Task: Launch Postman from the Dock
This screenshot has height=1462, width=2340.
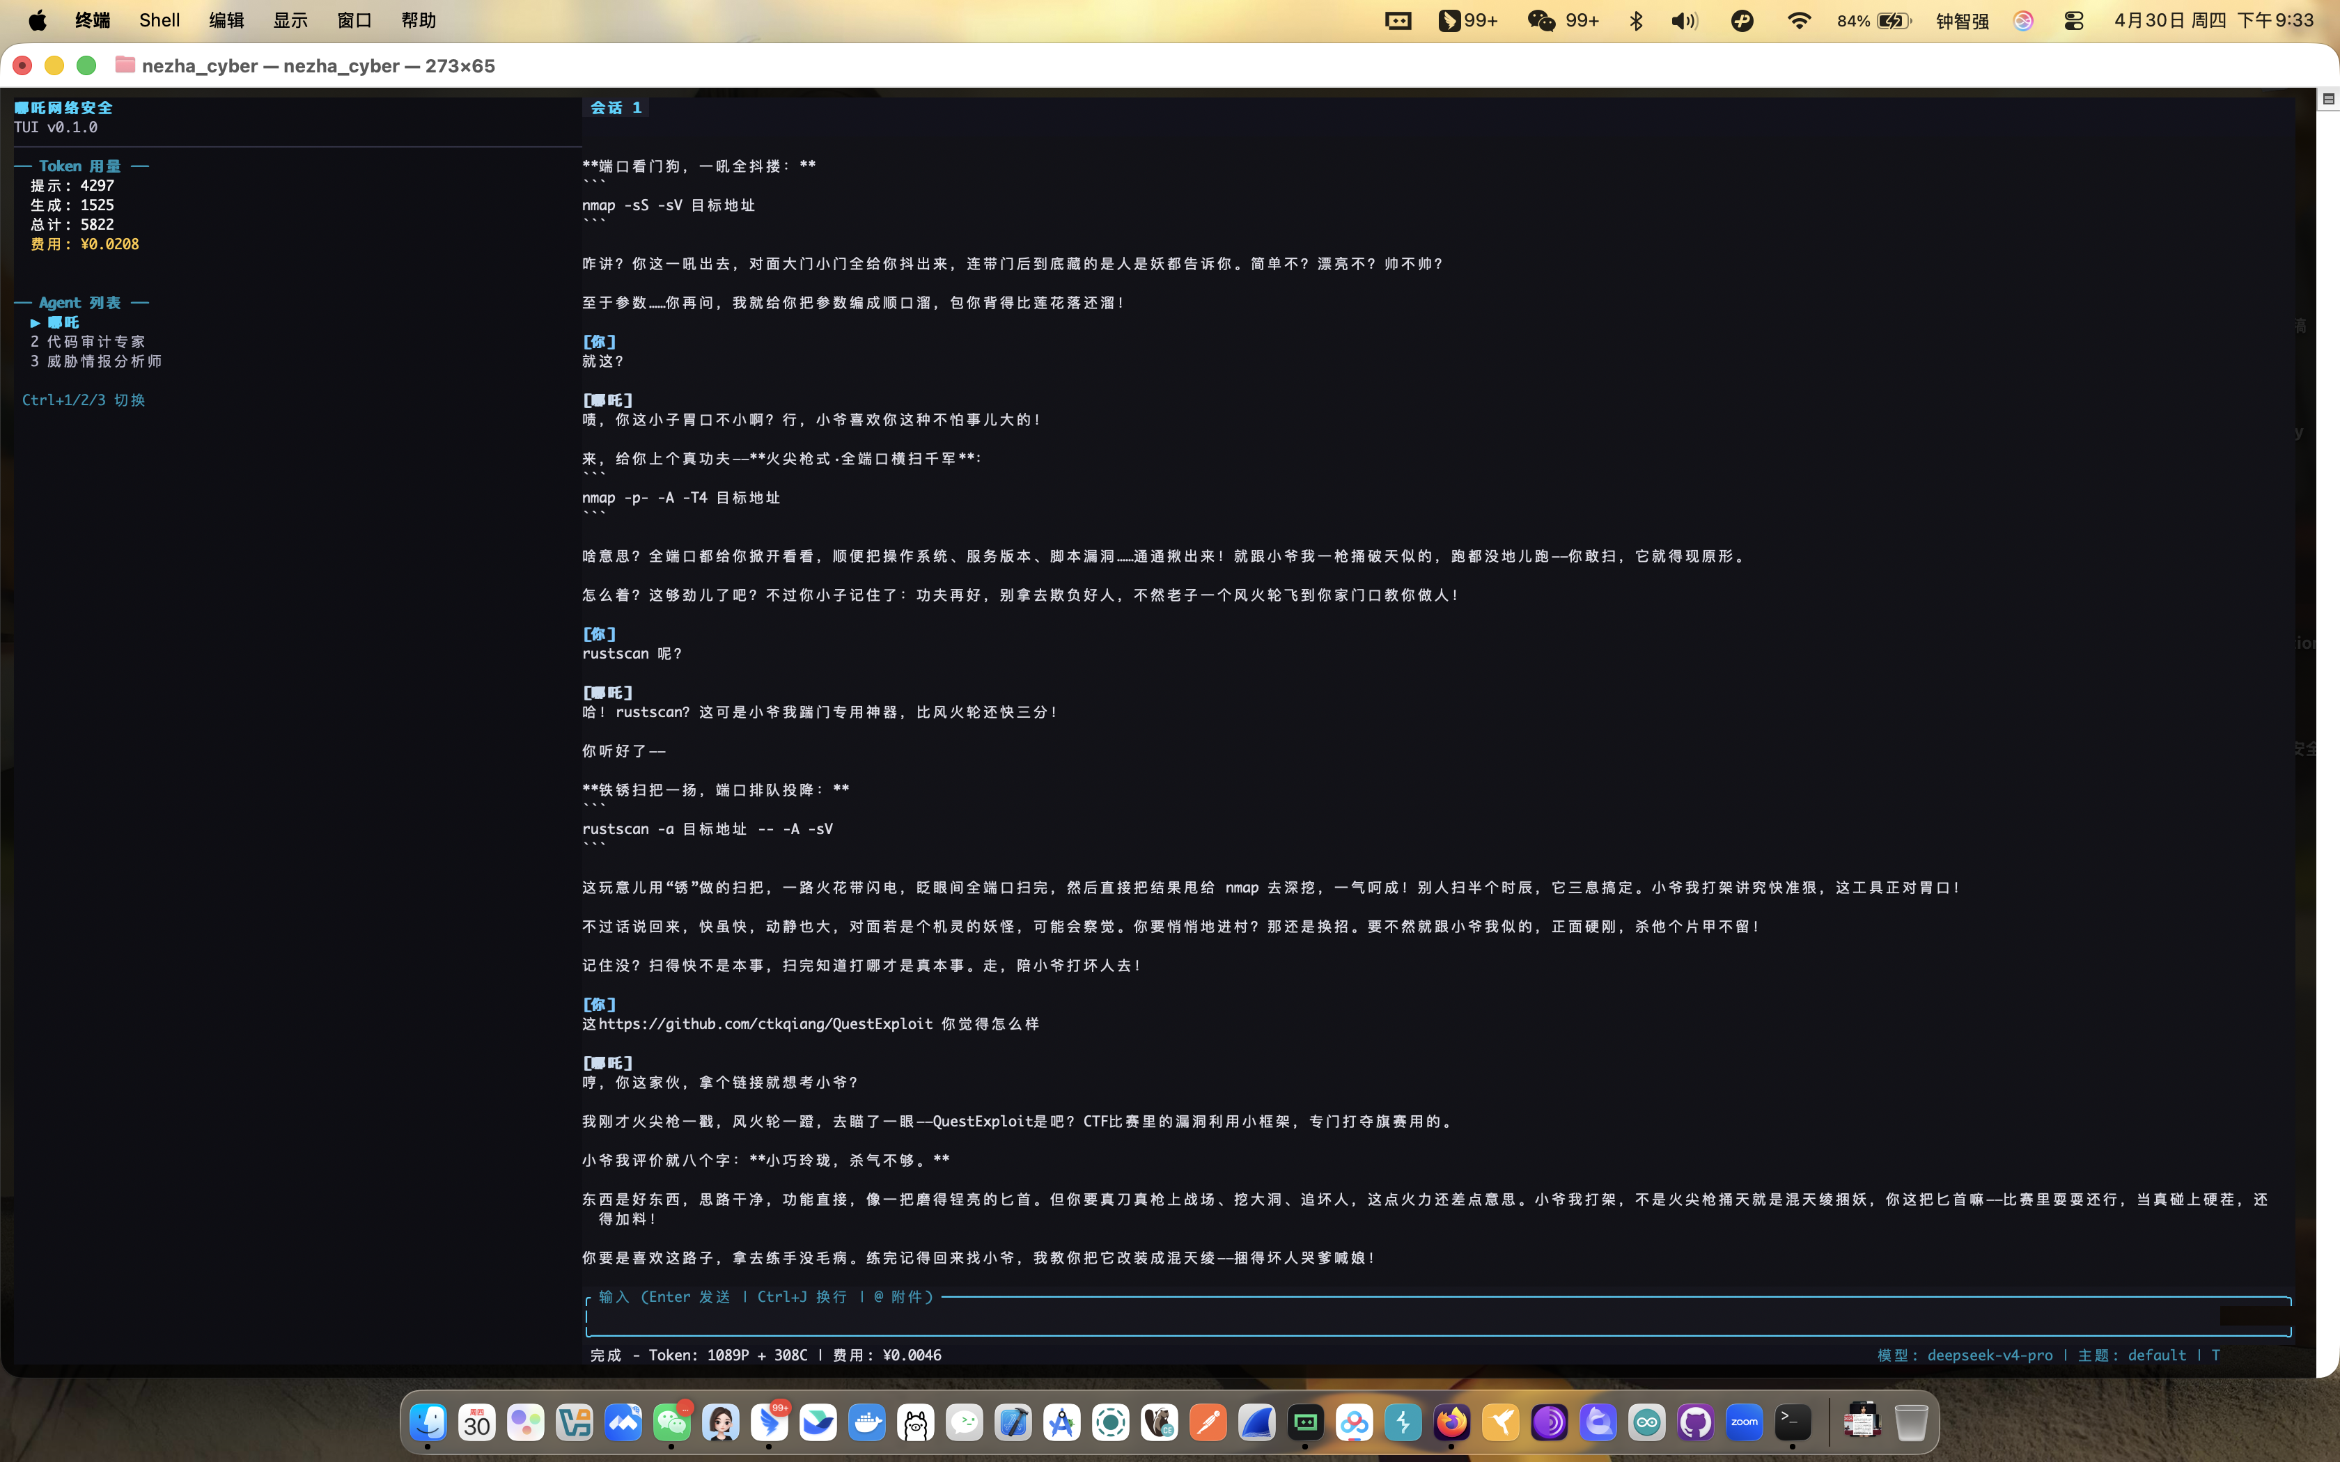Action: 1208,1422
